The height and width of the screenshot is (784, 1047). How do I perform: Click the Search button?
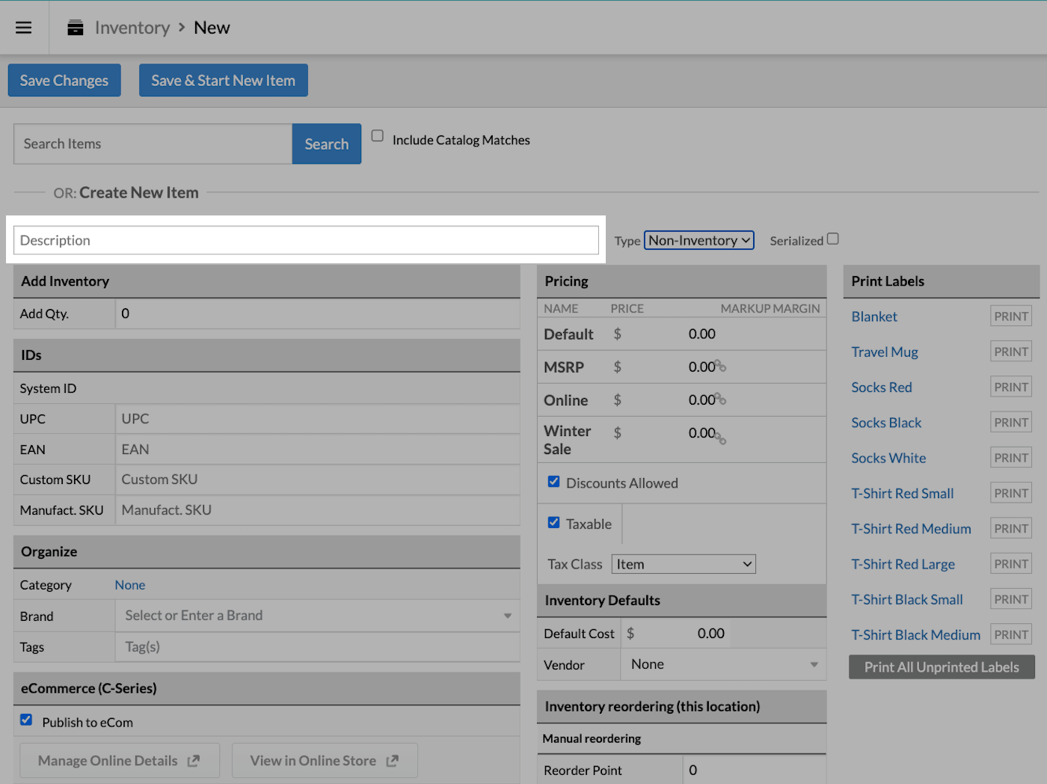327,144
